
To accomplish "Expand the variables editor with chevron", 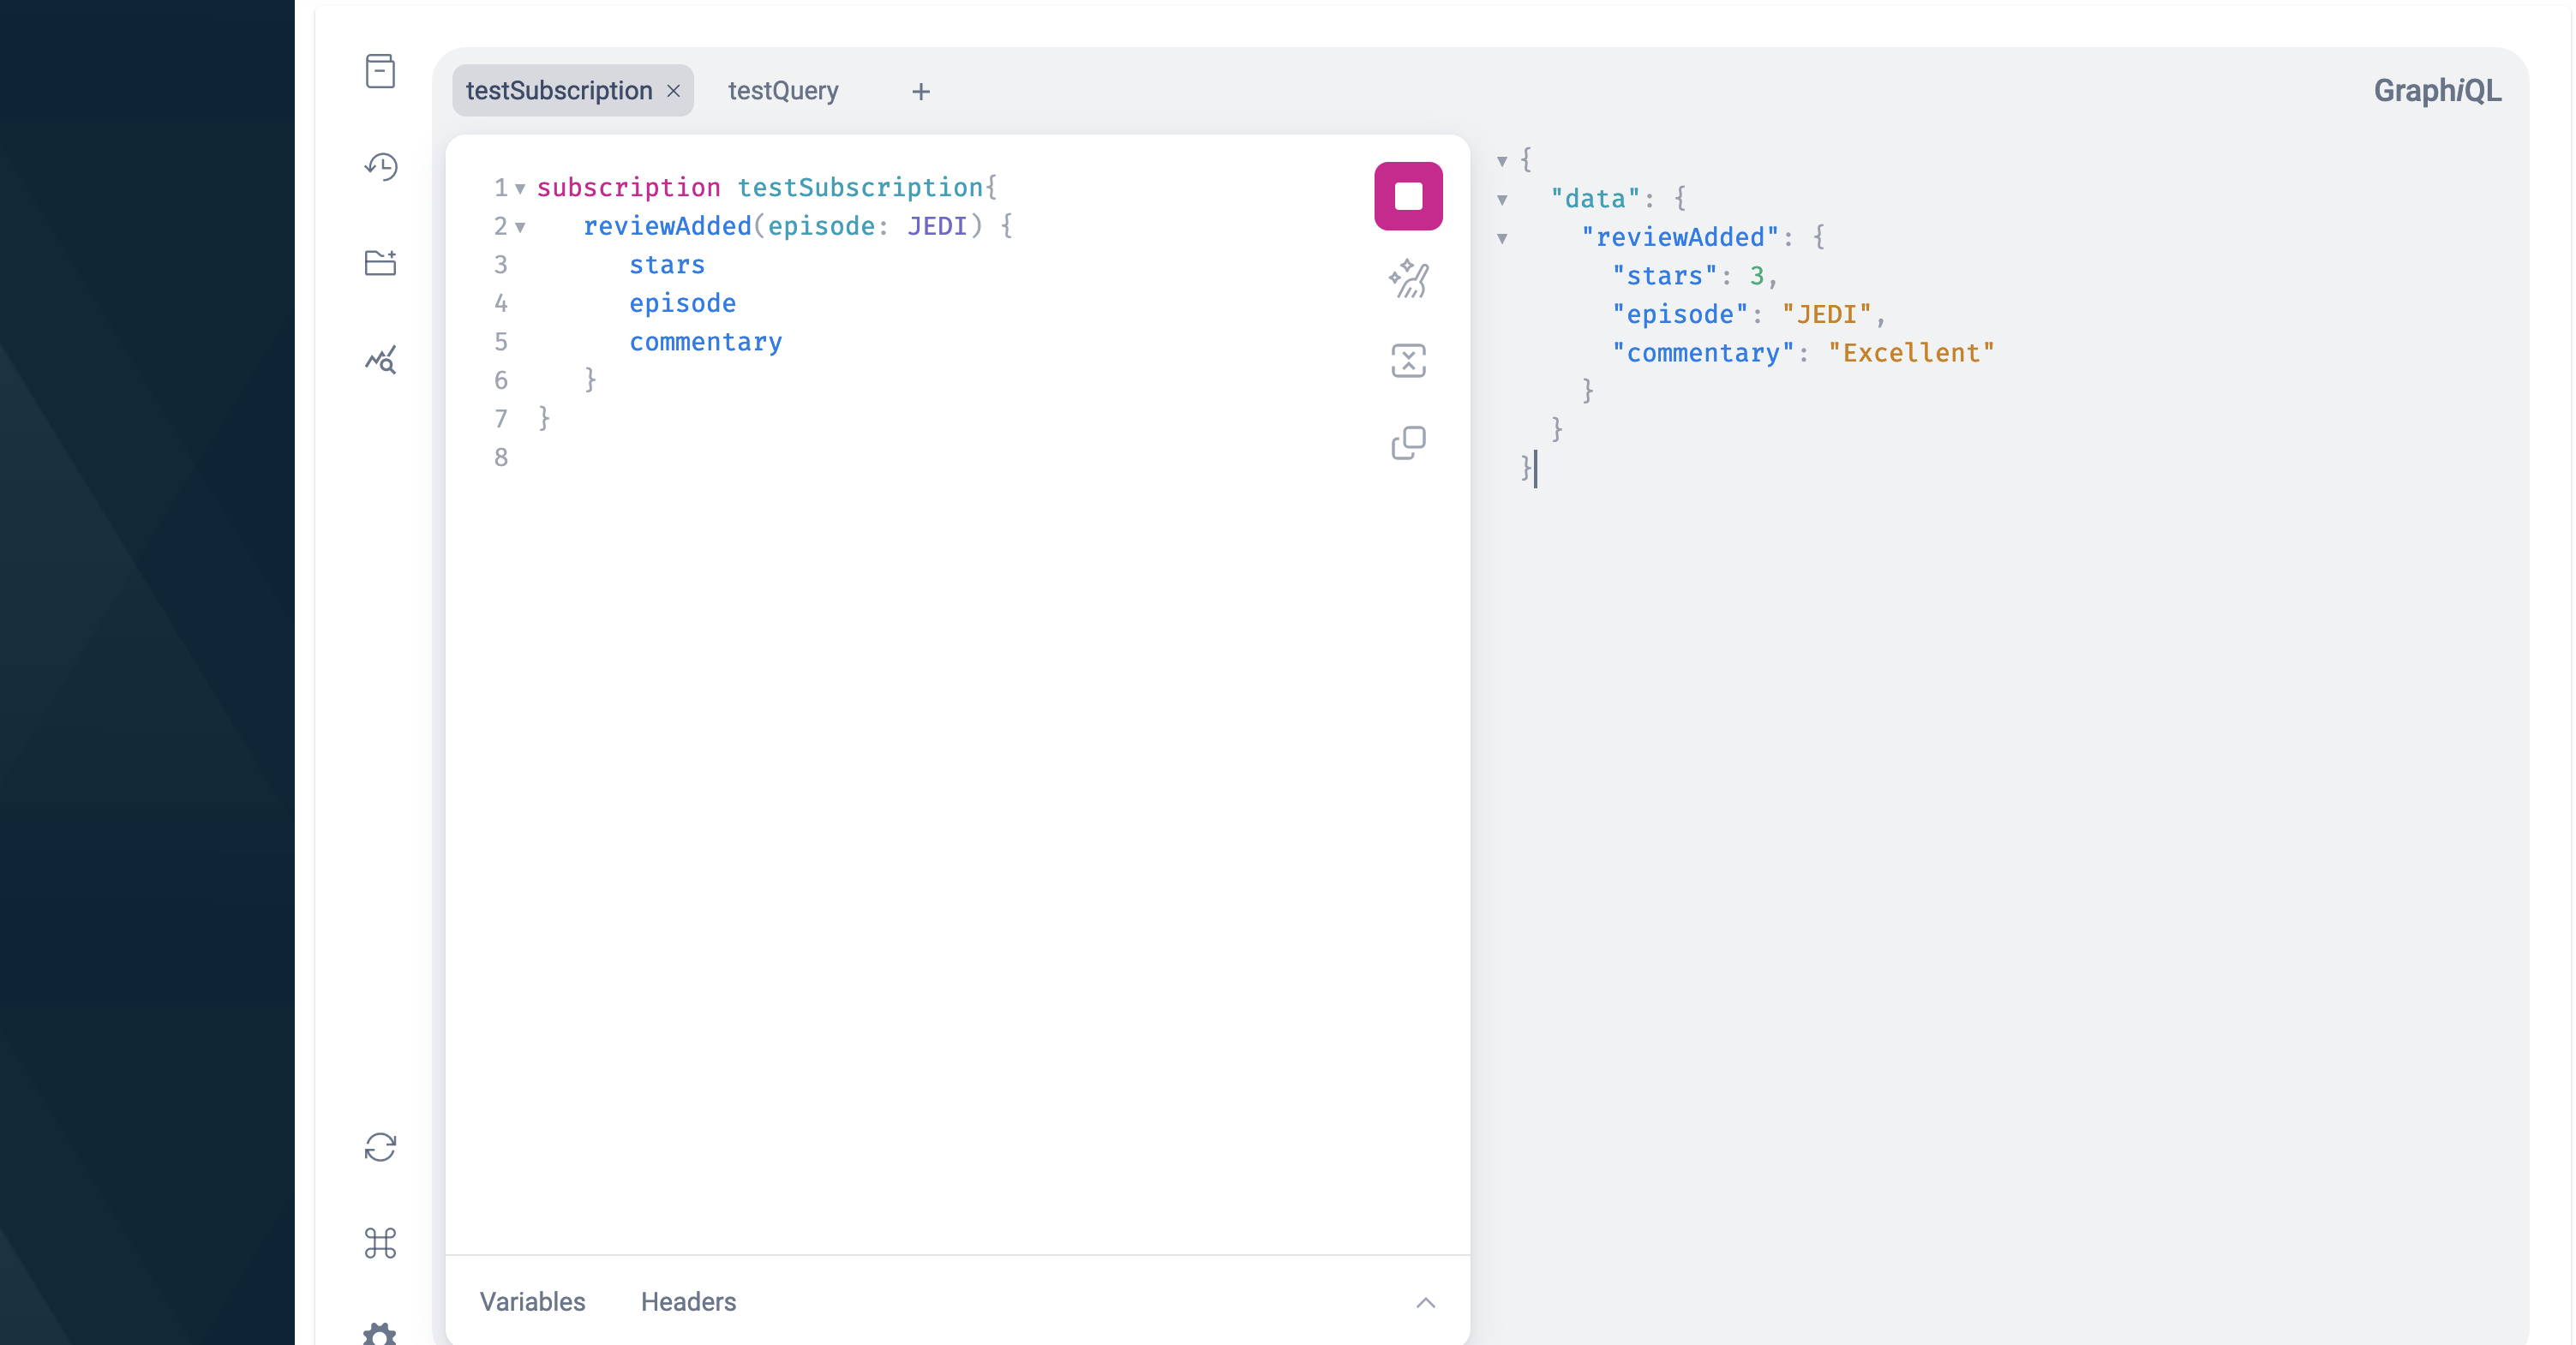I will click(x=1425, y=1302).
